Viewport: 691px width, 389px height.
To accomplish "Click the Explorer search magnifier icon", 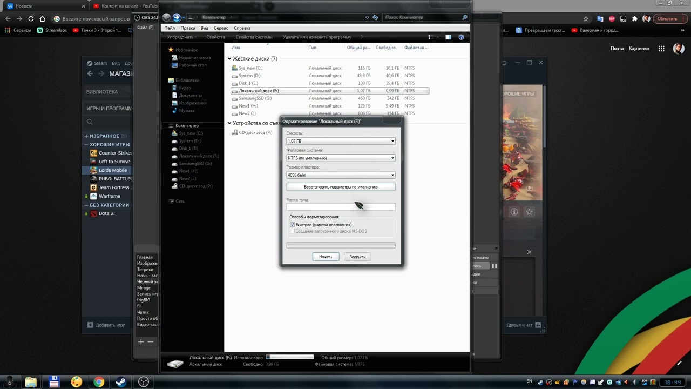I will coord(464,17).
